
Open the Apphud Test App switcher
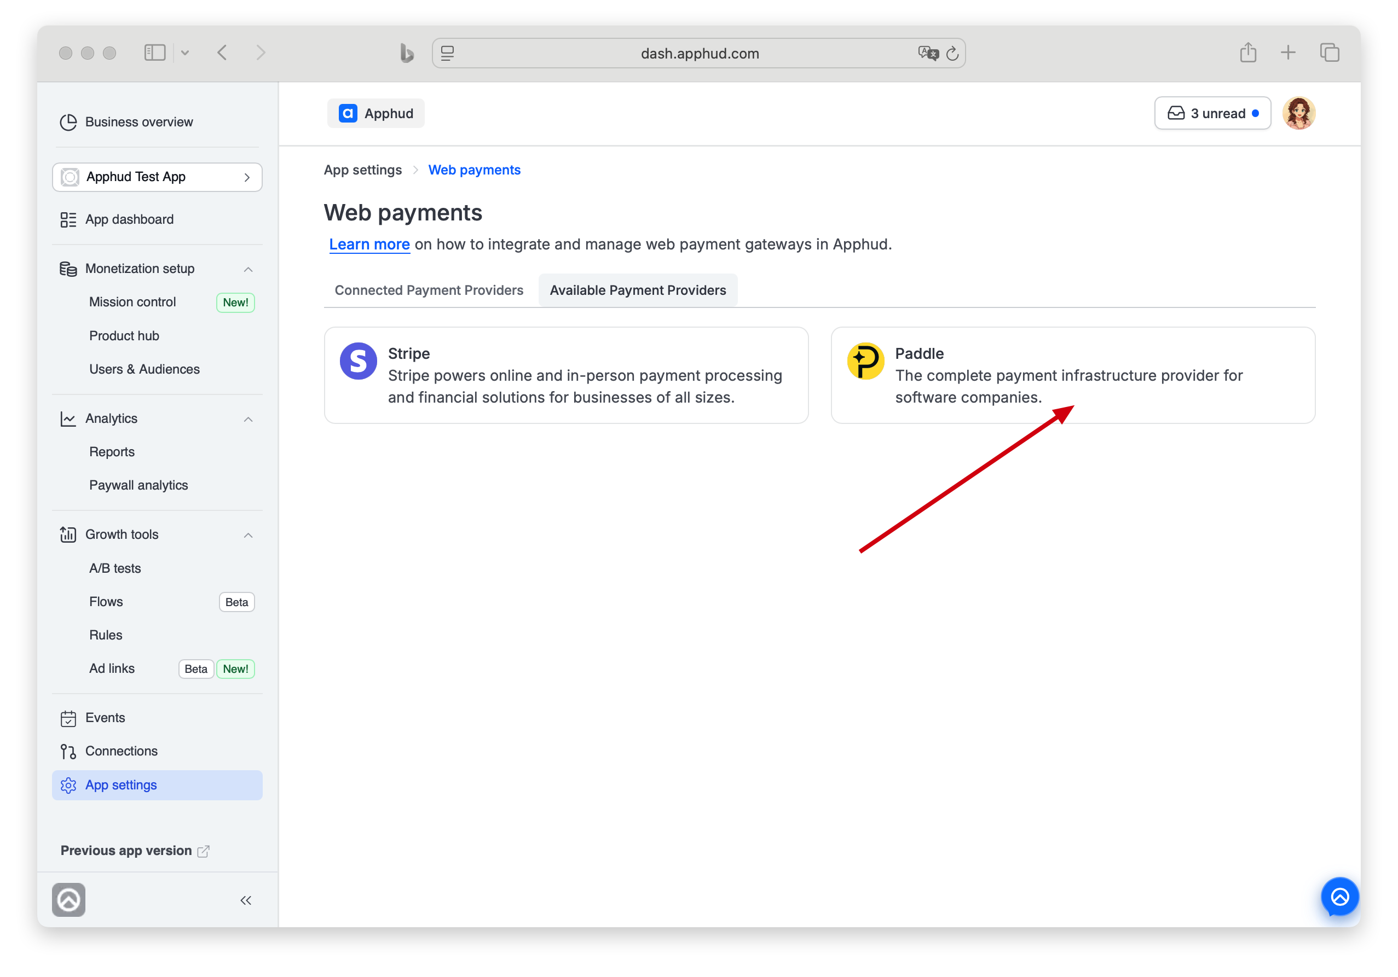[x=157, y=177]
